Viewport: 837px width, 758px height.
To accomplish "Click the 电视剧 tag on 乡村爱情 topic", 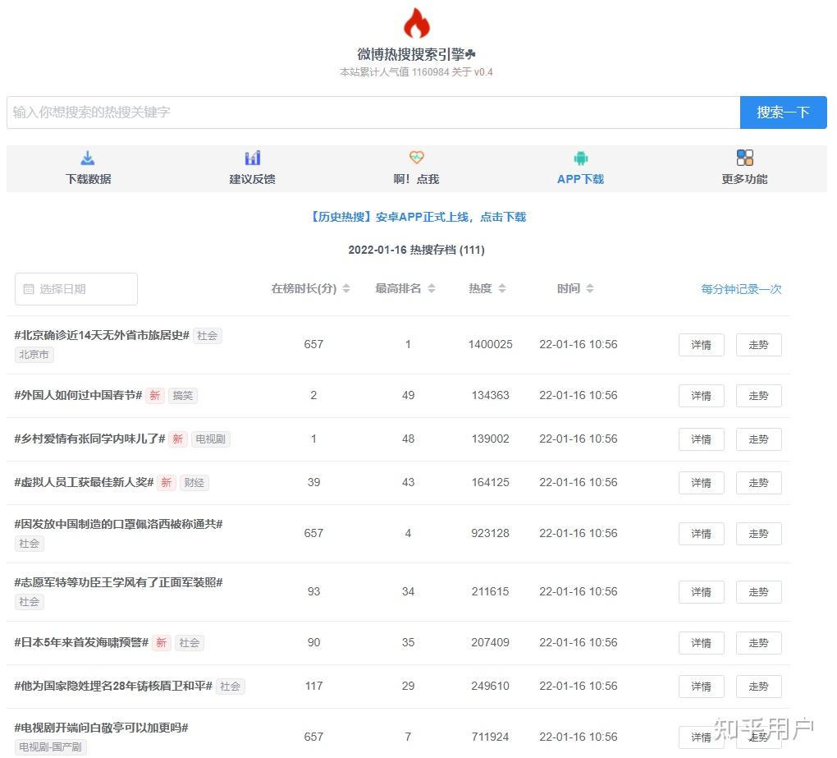I will pyautogui.click(x=210, y=439).
